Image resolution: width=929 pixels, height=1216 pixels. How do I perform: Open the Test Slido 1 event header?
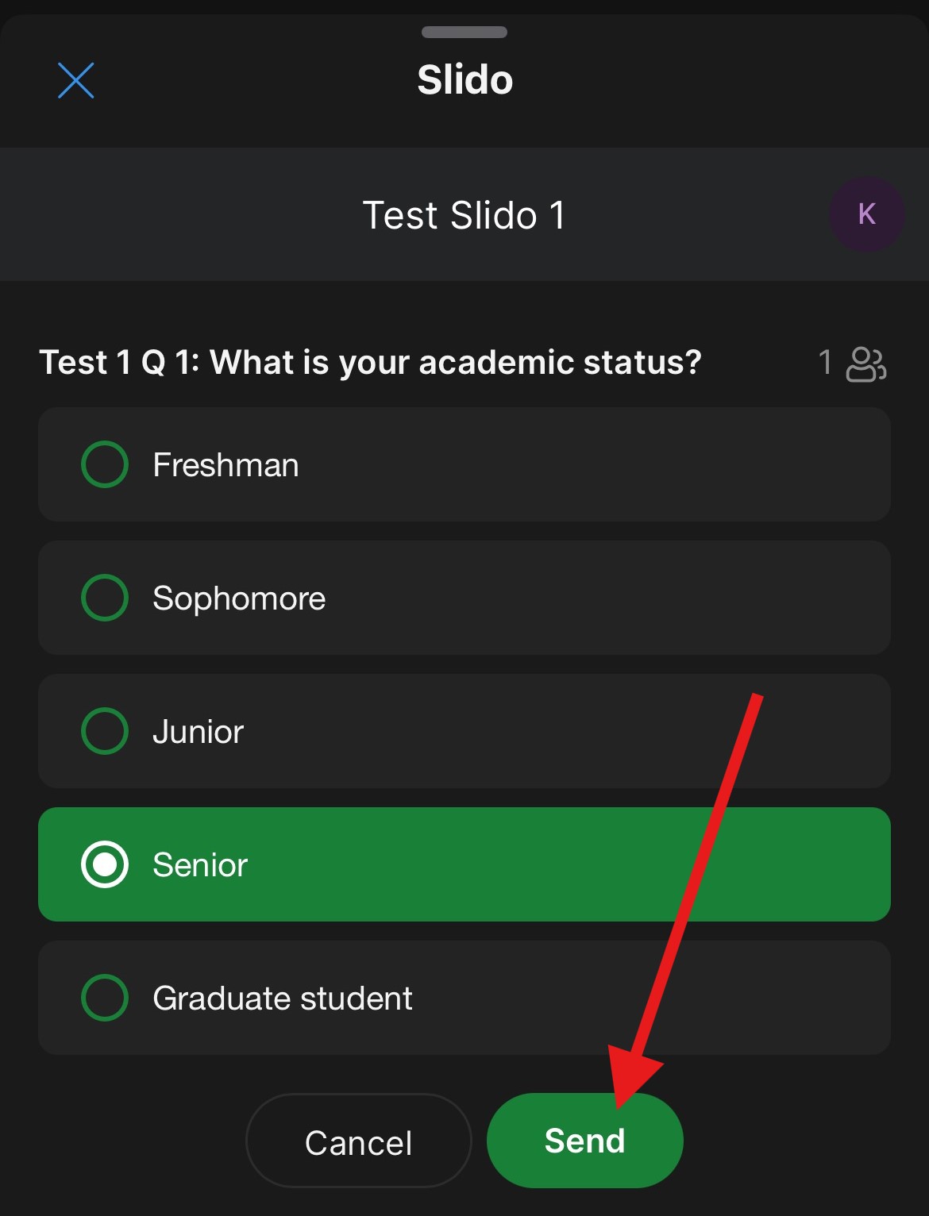pos(464,214)
